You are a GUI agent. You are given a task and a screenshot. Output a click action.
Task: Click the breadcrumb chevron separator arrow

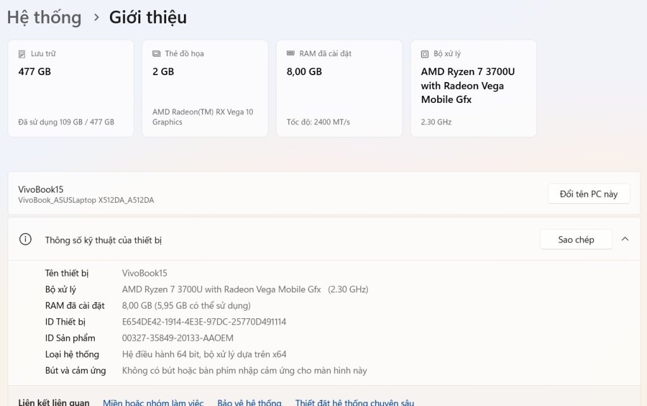[x=96, y=17]
